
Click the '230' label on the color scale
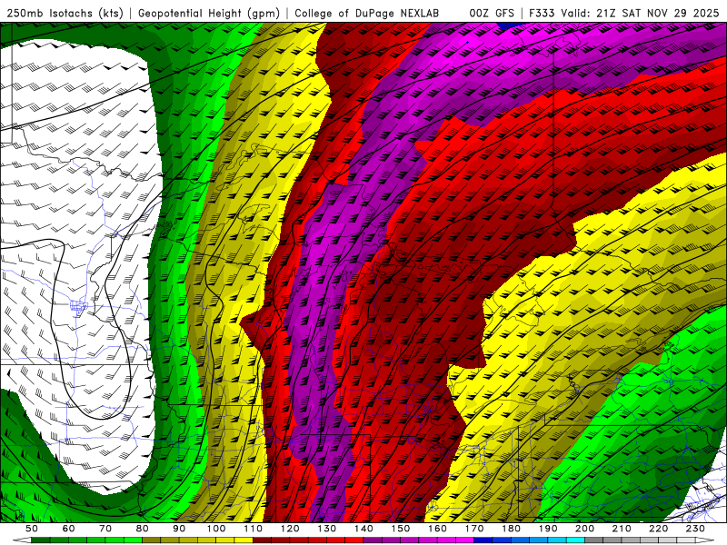[x=695, y=529]
